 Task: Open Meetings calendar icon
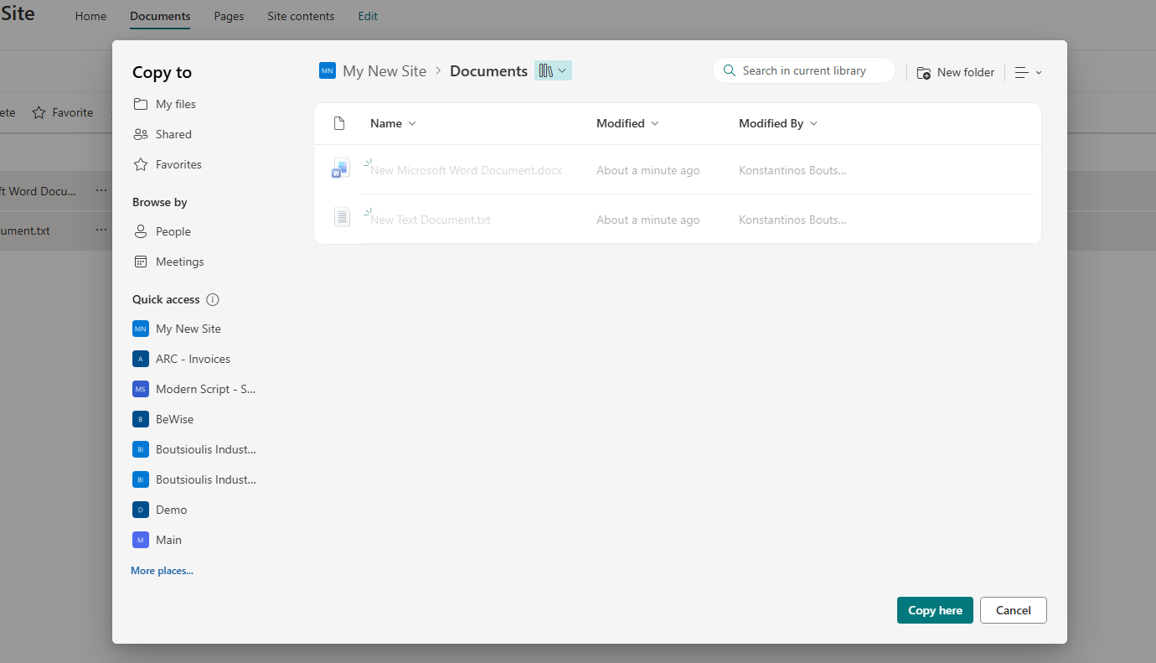point(141,262)
